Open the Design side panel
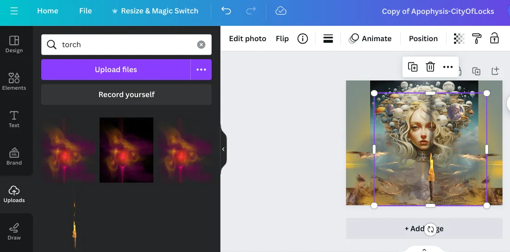This screenshot has height=252, width=510. [14, 44]
